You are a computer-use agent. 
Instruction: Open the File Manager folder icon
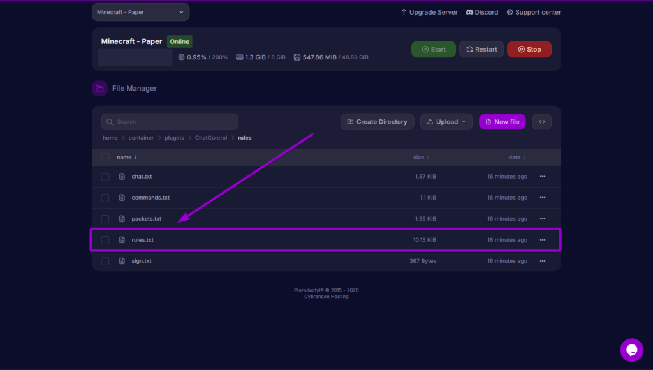pyautogui.click(x=99, y=88)
